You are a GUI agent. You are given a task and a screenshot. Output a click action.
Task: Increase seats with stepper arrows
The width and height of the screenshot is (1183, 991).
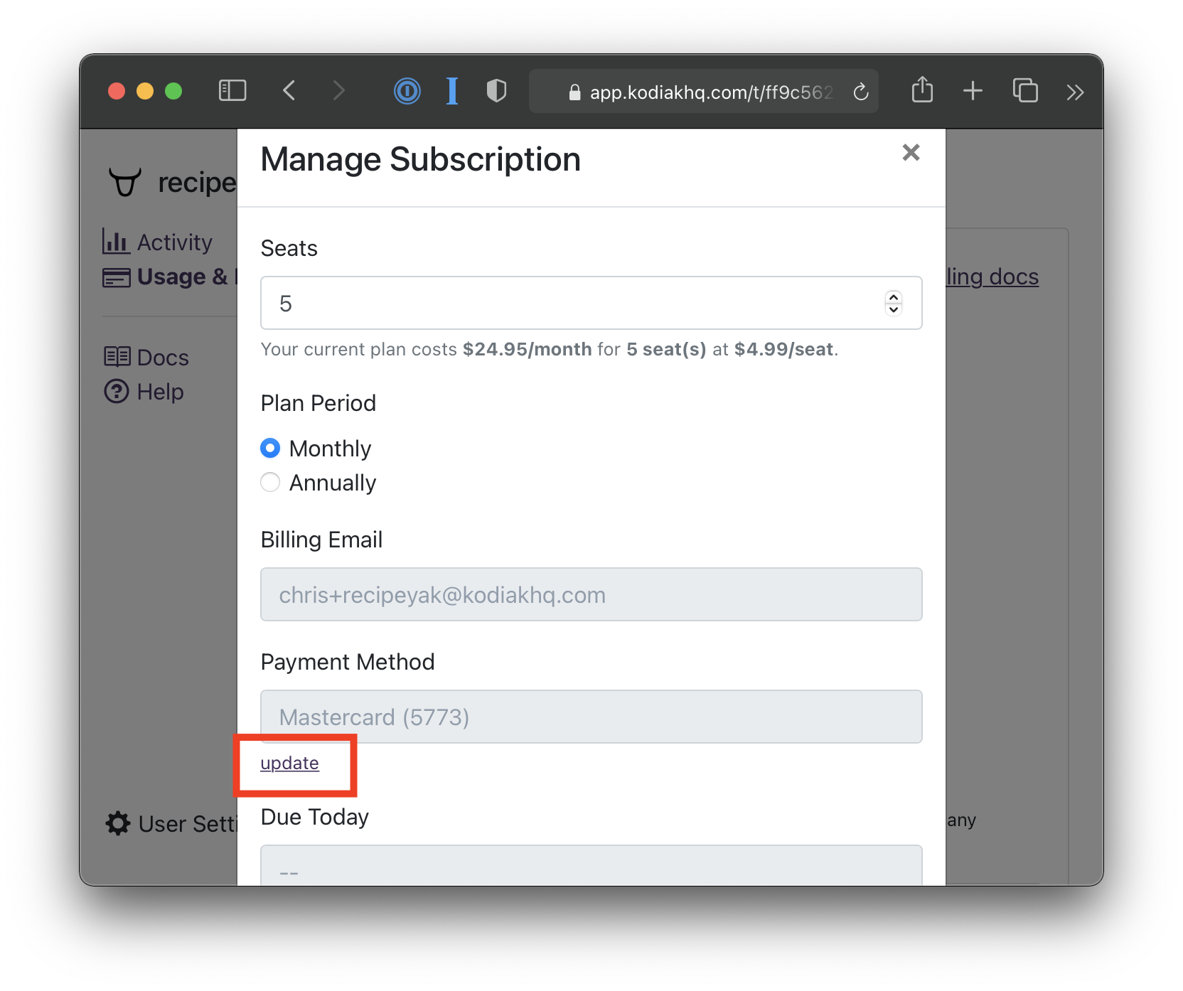(894, 297)
